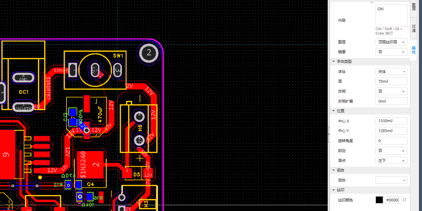Click the black silkscreen color swatch
Image resolution: width=422 pixels, height=211 pixels.
point(379,200)
